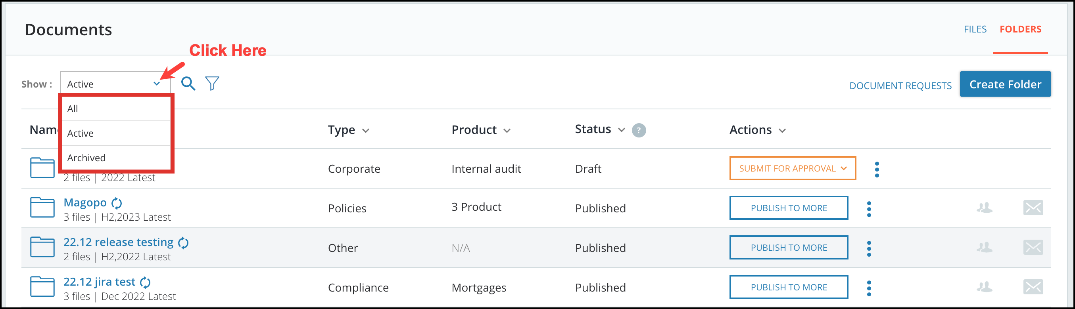The image size is (1075, 309).
Task: Click folder icon of 22.12 release testing
Action: (x=42, y=247)
